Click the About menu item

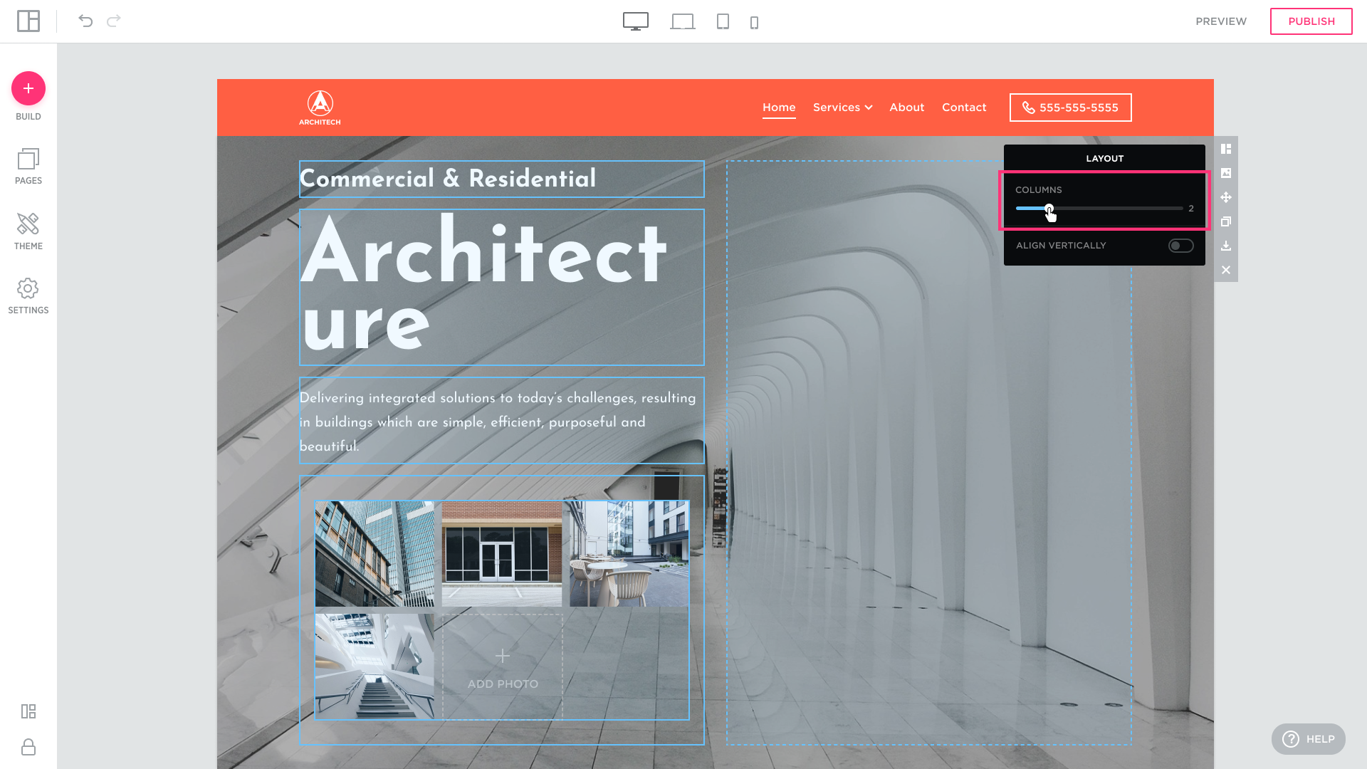pos(906,108)
